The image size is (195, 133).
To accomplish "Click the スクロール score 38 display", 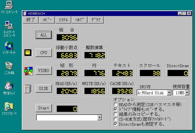I will pyautogui.click(x=150, y=73).
